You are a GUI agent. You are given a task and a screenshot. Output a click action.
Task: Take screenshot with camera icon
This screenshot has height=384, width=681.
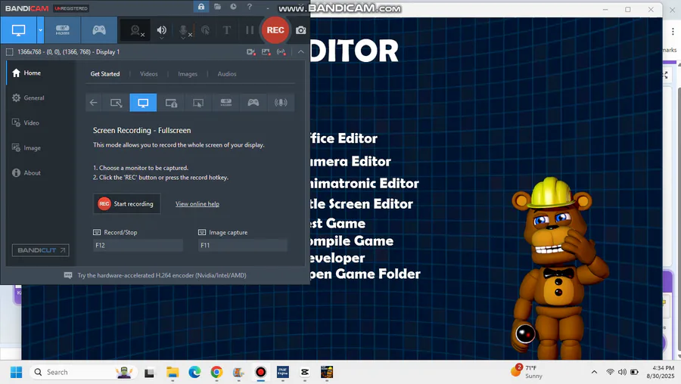300,30
